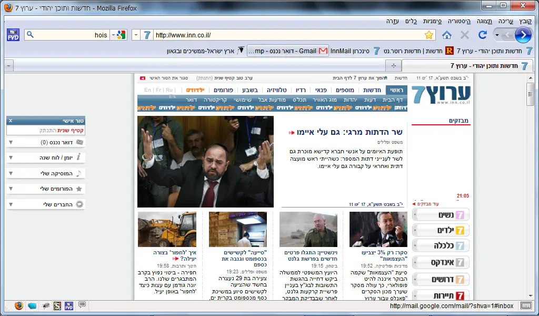Open the Women (נשים) category button
The image size is (539, 316).
441,215
